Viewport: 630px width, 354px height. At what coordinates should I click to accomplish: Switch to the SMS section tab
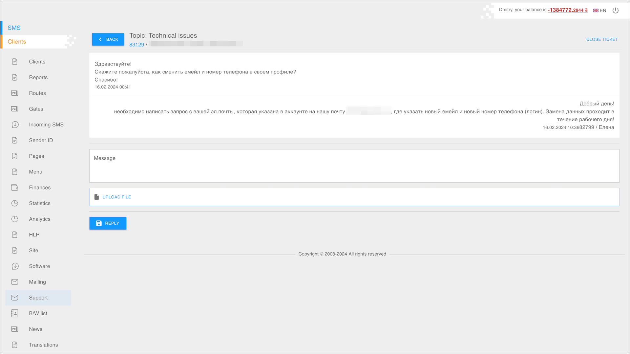click(14, 28)
